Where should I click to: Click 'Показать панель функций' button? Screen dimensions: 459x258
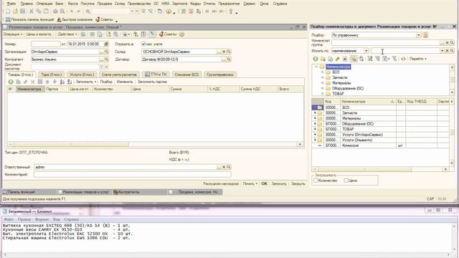click(x=30, y=19)
